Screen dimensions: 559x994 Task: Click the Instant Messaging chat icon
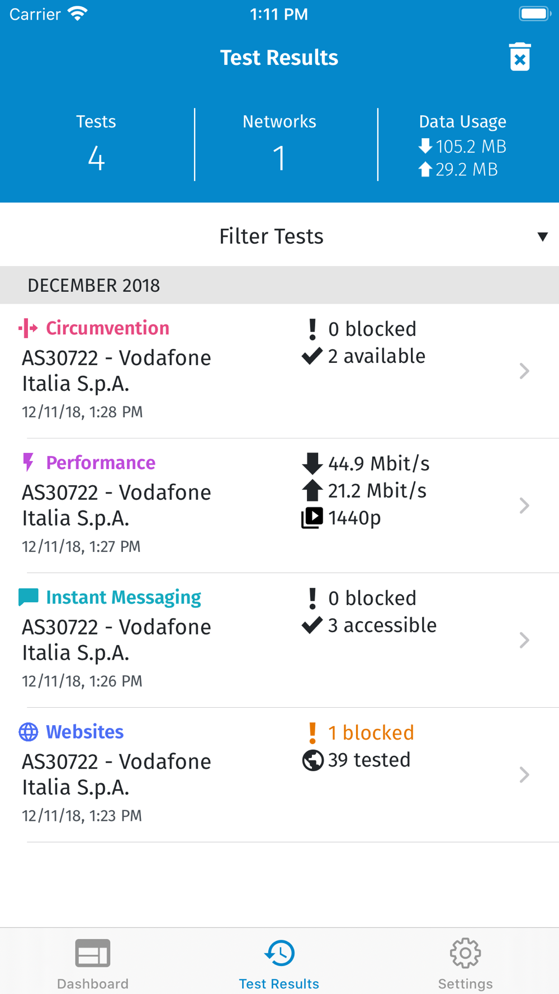[x=29, y=597]
